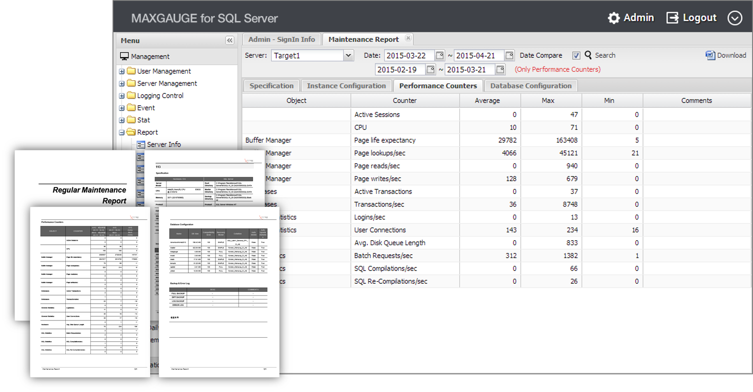This screenshot has width=753, height=392.
Task: Expand the header circular chevron menu
Action: click(735, 18)
